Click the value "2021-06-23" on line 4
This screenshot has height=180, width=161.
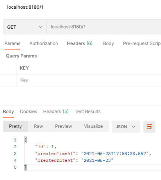click(x=97, y=160)
